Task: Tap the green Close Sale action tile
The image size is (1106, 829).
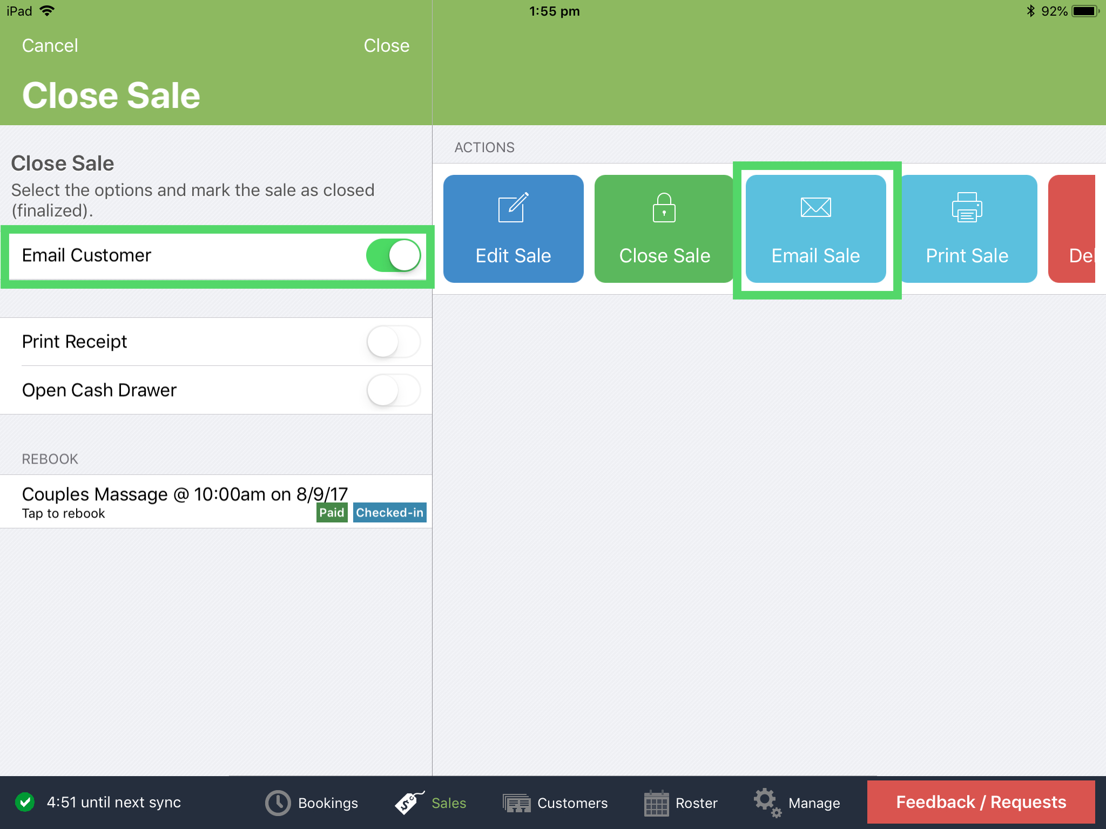Action: pos(664,228)
